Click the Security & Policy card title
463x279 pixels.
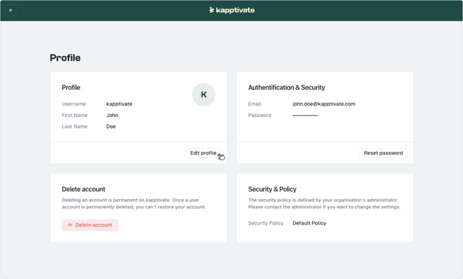(272, 190)
